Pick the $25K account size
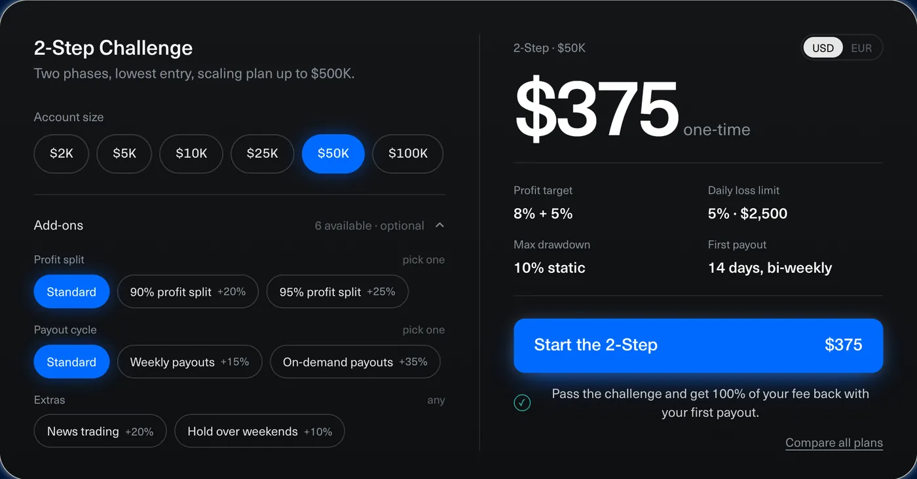917x479 pixels. [x=262, y=154]
